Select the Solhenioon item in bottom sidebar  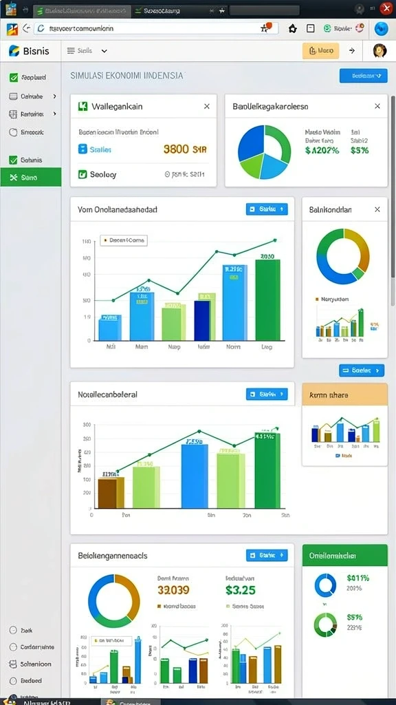[30, 664]
